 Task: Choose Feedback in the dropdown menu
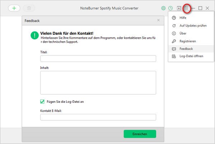coord(191,49)
